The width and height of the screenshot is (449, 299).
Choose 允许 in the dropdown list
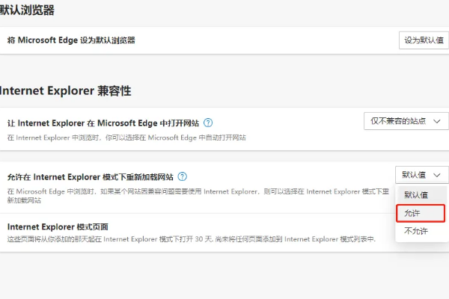click(421, 213)
